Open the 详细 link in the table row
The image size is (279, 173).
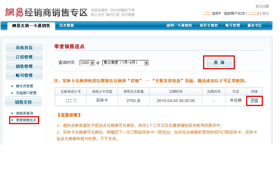[254, 101]
